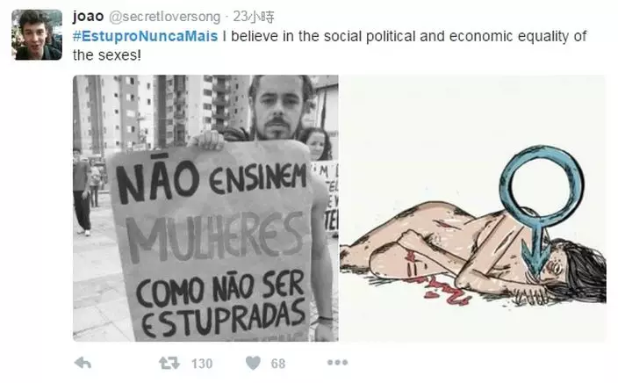The height and width of the screenshot is (383, 618).
Task: Click the woman's dark hair in the illustration
Action: pos(581,271)
